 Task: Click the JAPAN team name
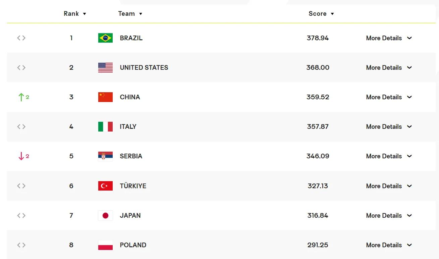[x=130, y=215]
